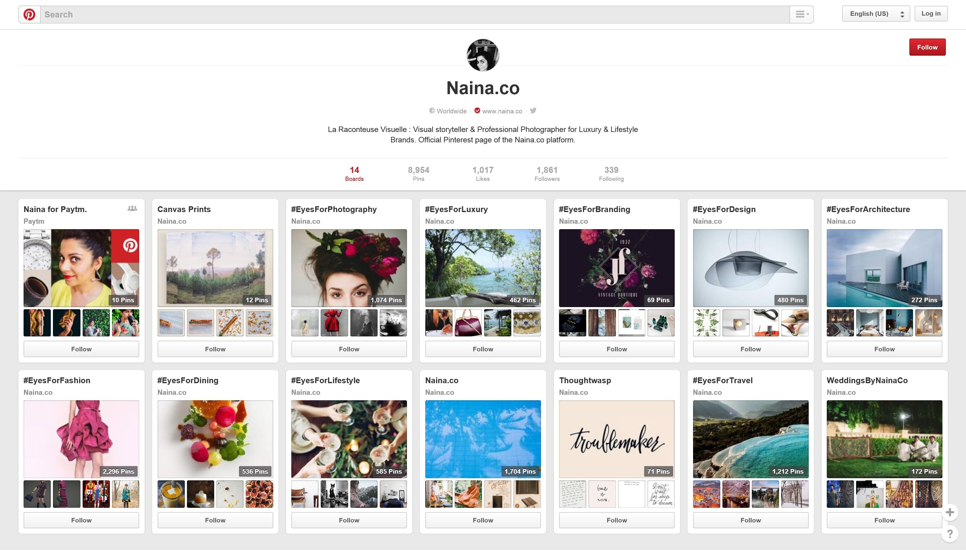Open the Canvas Prints board cover image
Screen dimensions: 966x550
[215, 268]
